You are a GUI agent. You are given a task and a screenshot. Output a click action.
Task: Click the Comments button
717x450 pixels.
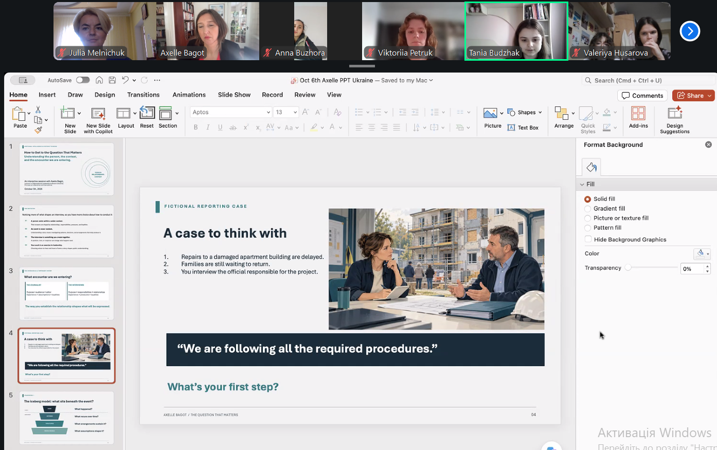(642, 96)
